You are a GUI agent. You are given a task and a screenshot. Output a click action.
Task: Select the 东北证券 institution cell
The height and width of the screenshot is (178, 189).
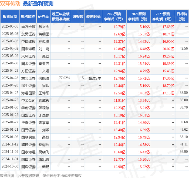28,78
